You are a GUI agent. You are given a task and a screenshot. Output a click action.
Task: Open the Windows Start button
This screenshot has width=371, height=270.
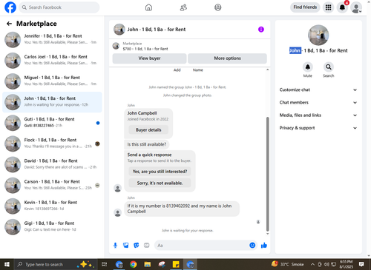pos(7,265)
